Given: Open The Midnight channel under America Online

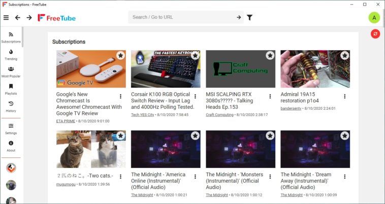Looking at the screenshot, I should (x=142, y=195).
